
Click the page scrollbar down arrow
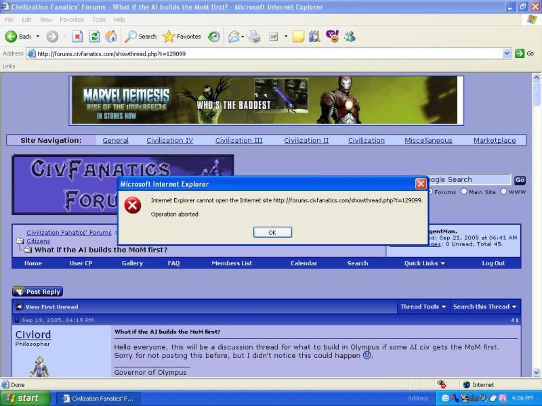coord(537,372)
